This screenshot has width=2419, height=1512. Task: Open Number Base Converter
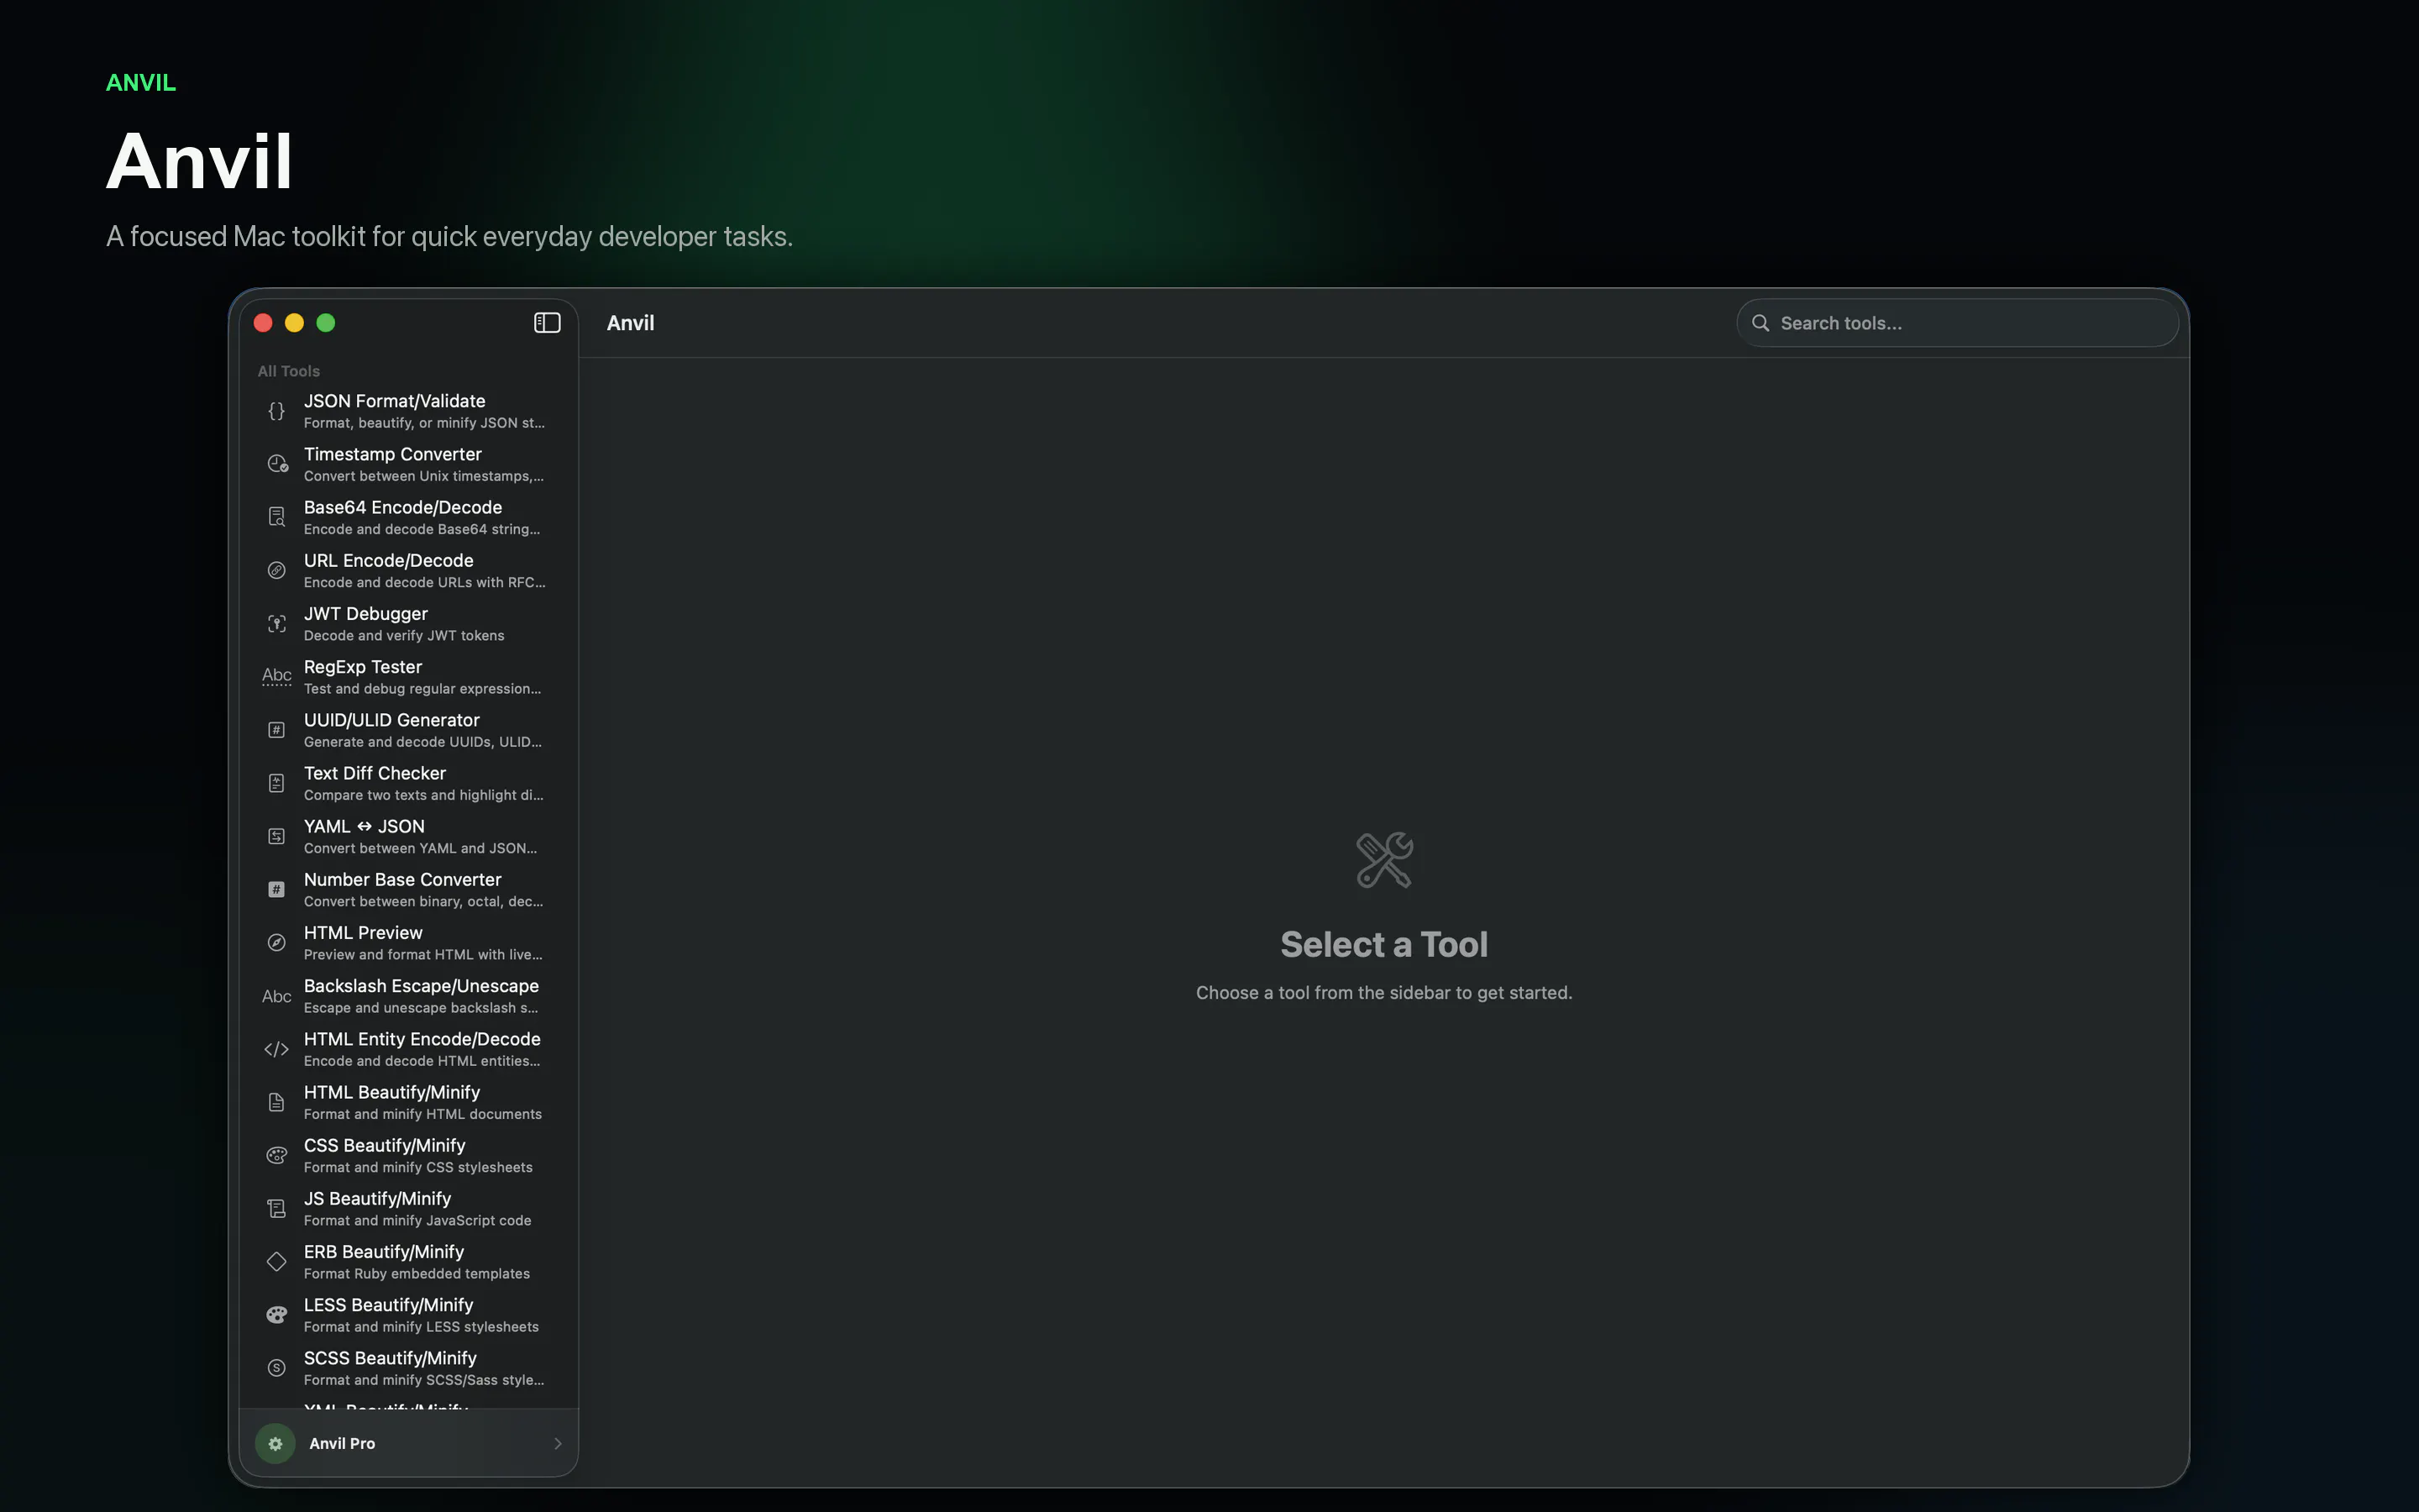tap(409, 889)
